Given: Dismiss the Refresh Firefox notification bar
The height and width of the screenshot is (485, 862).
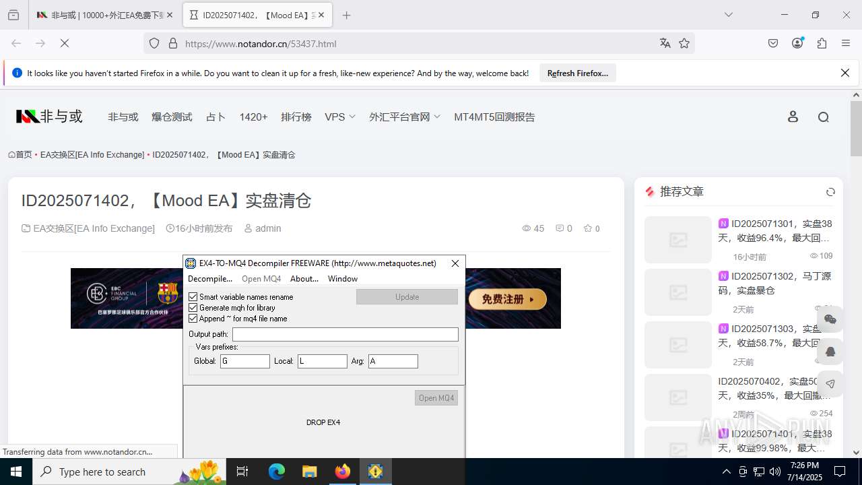Looking at the screenshot, I should point(845,73).
